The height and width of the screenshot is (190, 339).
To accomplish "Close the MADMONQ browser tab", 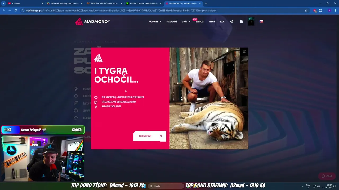I will coord(200,3).
